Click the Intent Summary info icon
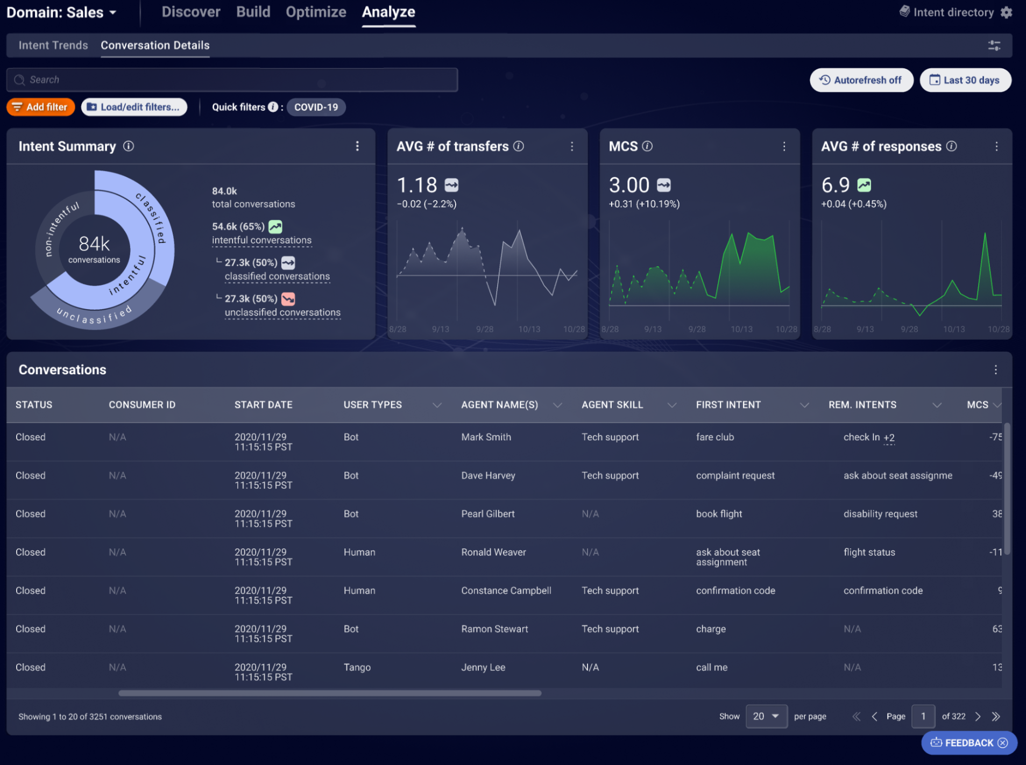The width and height of the screenshot is (1026, 765). (x=129, y=146)
